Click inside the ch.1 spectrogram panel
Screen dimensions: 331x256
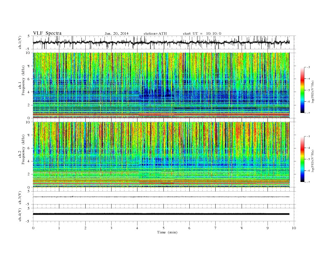click(x=161, y=85)
